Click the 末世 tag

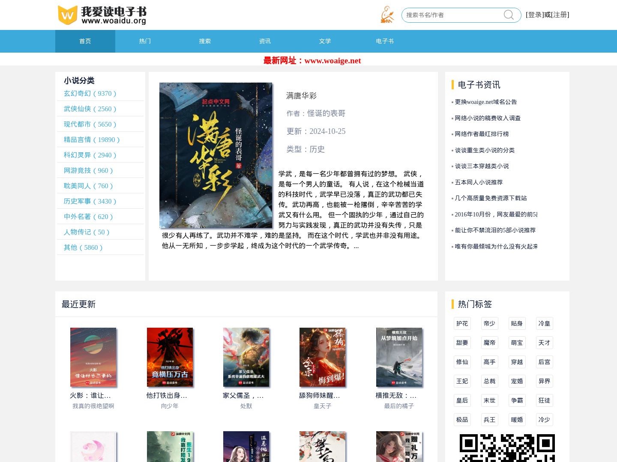click(489, 400)
